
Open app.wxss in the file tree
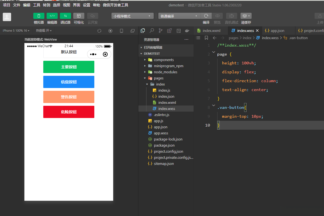(x=161, y=133)
